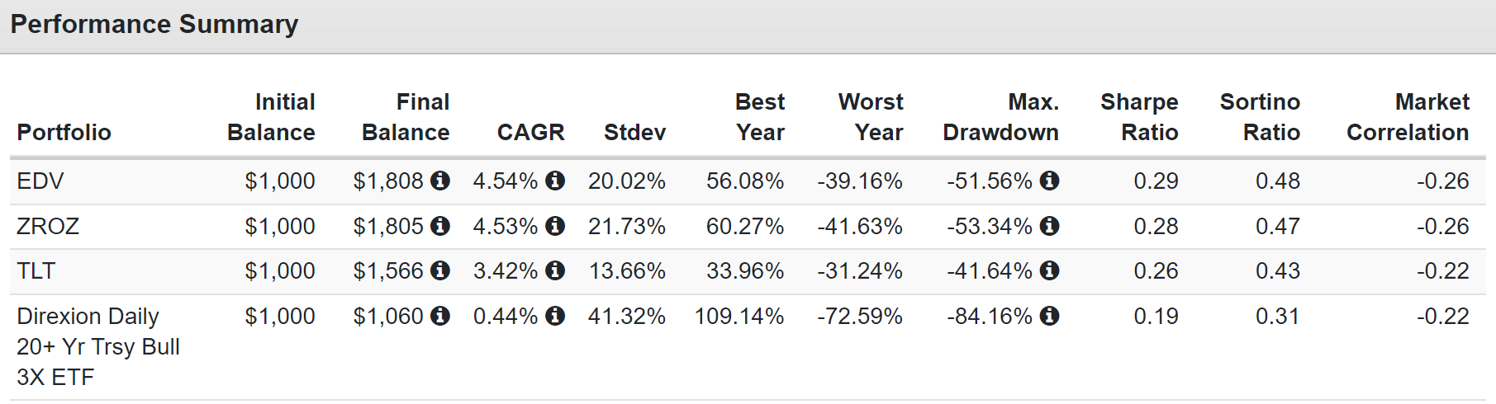Image resolution: width=1496 pixels, height=404 pixels.
Task: Click info icon beside ZROZ CAGR 4.53%
Action: (555, 225)
